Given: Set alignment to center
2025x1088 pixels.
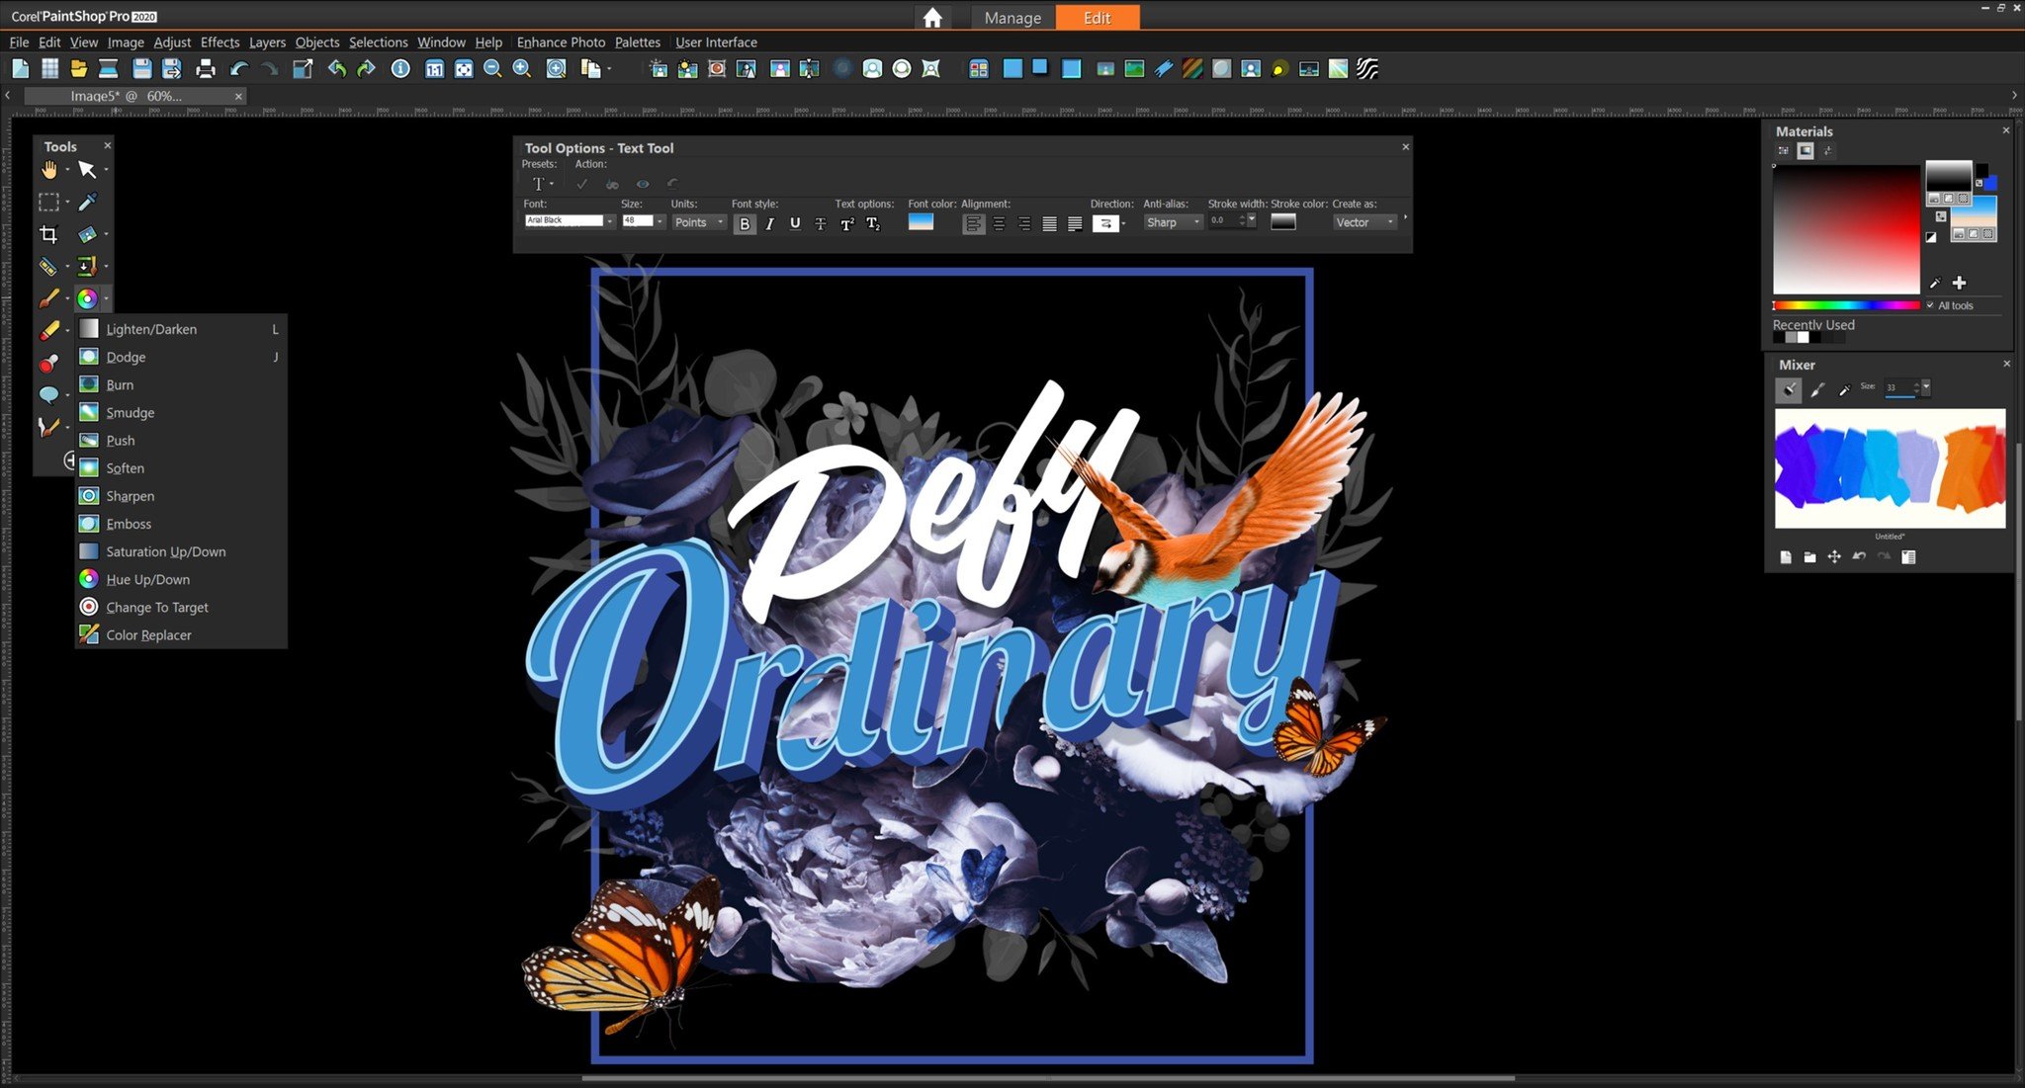Looking at the screenshot, I should point(999,223).
